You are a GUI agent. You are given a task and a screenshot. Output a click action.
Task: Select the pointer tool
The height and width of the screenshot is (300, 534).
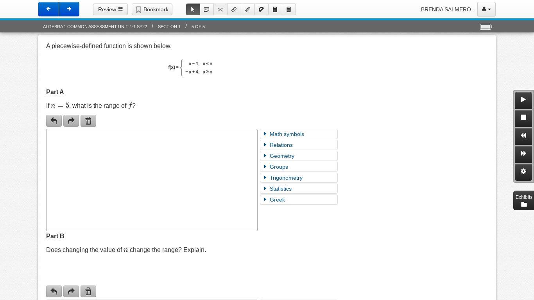193,9
